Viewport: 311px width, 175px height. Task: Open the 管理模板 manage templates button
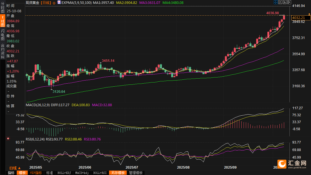135,173
